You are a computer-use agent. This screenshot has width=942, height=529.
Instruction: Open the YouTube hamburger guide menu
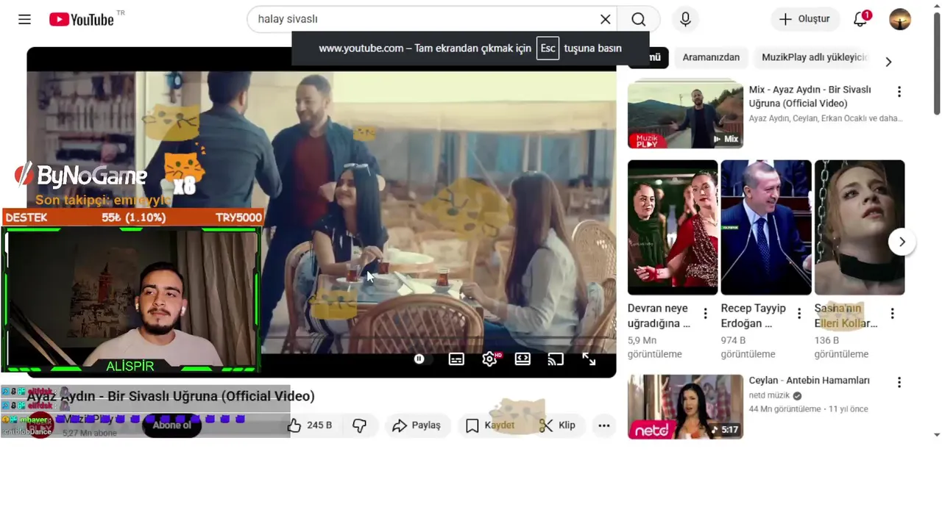[x=24, y=19]
